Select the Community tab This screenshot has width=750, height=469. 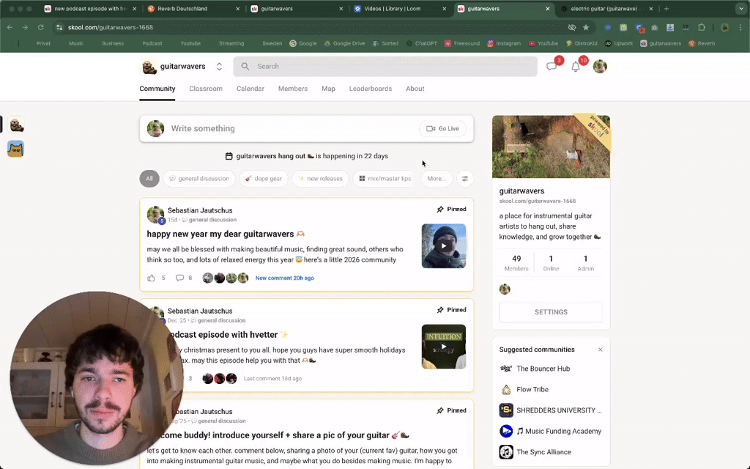click(157, 89)
